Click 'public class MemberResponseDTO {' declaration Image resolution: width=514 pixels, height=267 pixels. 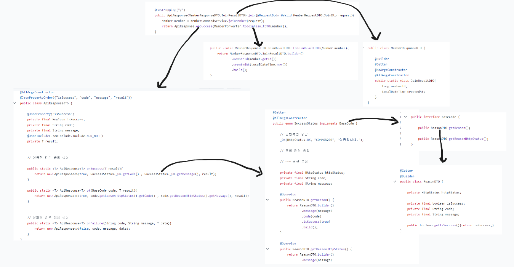tap(396, 48)
